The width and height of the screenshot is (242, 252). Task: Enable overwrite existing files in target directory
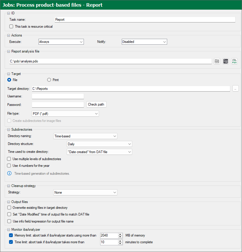9,207
